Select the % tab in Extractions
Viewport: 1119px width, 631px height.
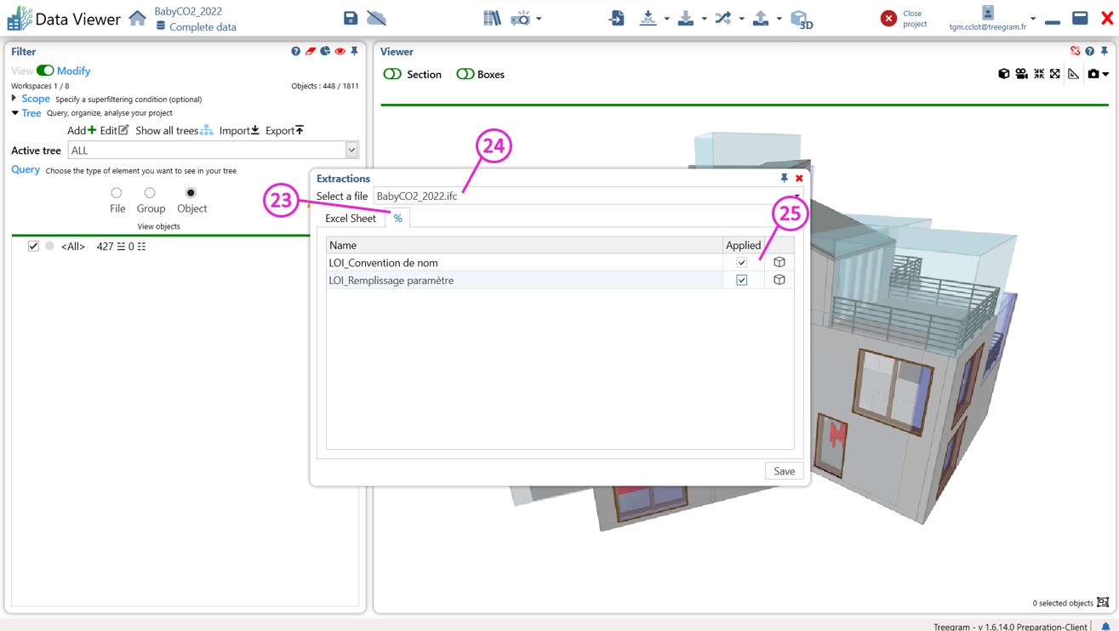(397, 219)
